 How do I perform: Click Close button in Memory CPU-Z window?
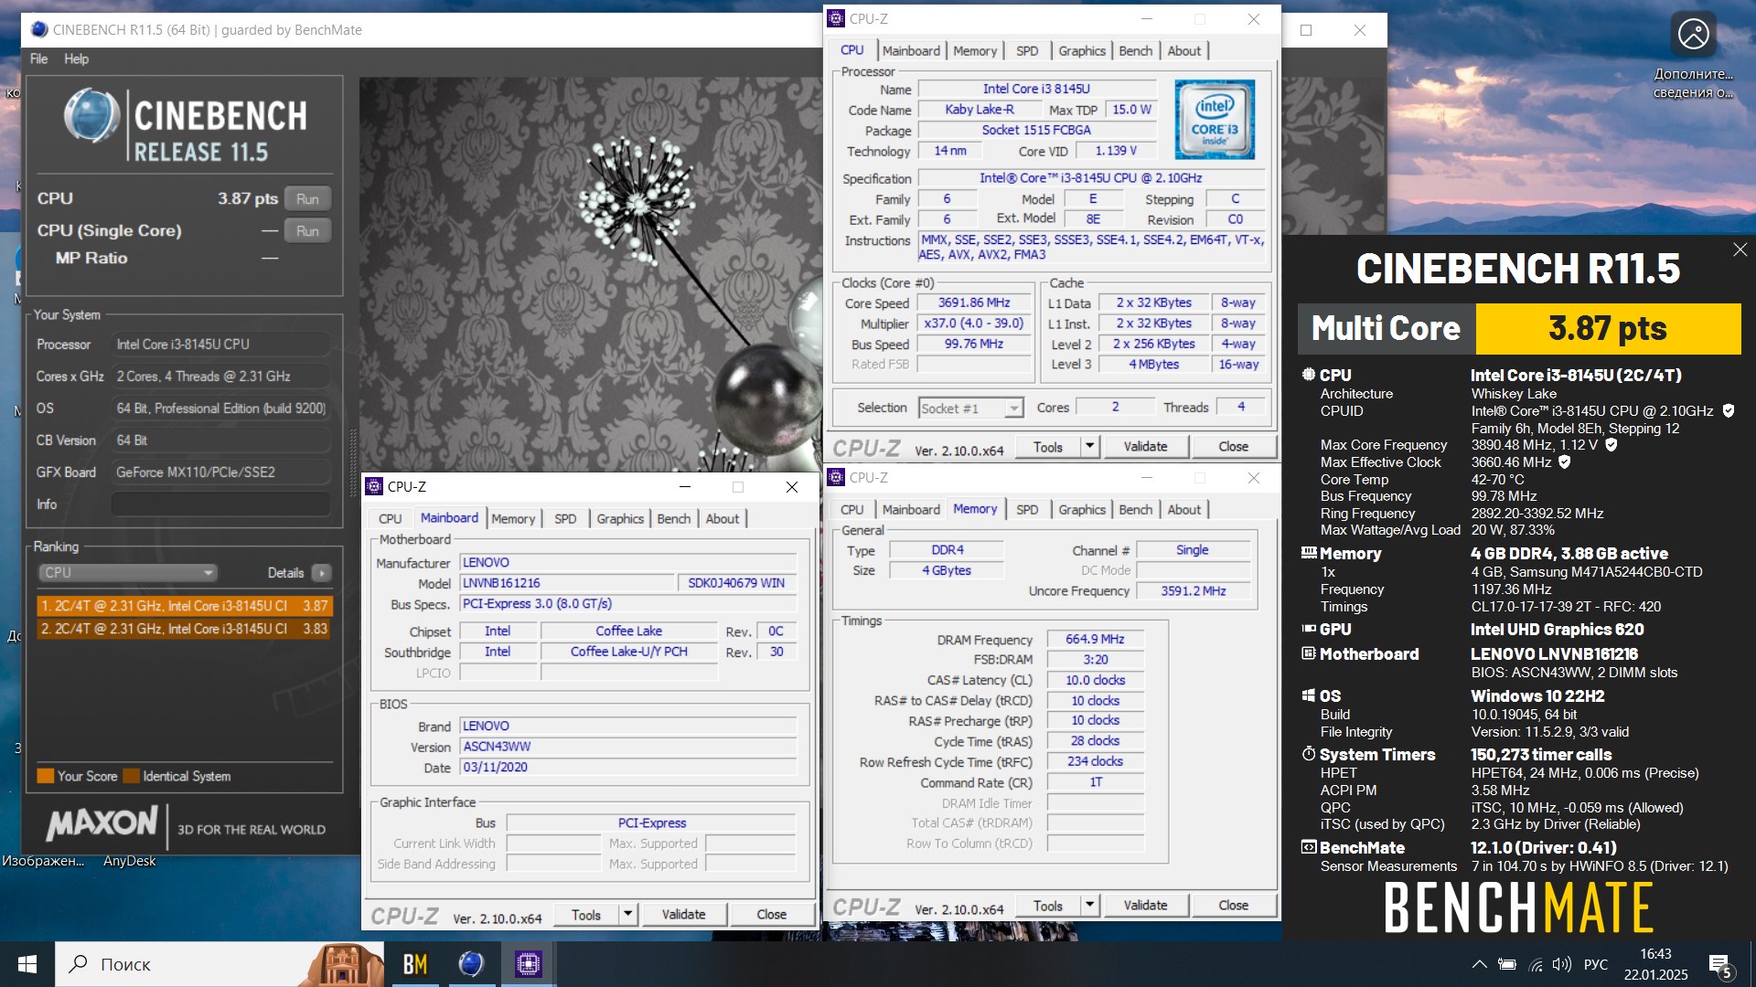pyautogui.click(x=1233, y=906)
